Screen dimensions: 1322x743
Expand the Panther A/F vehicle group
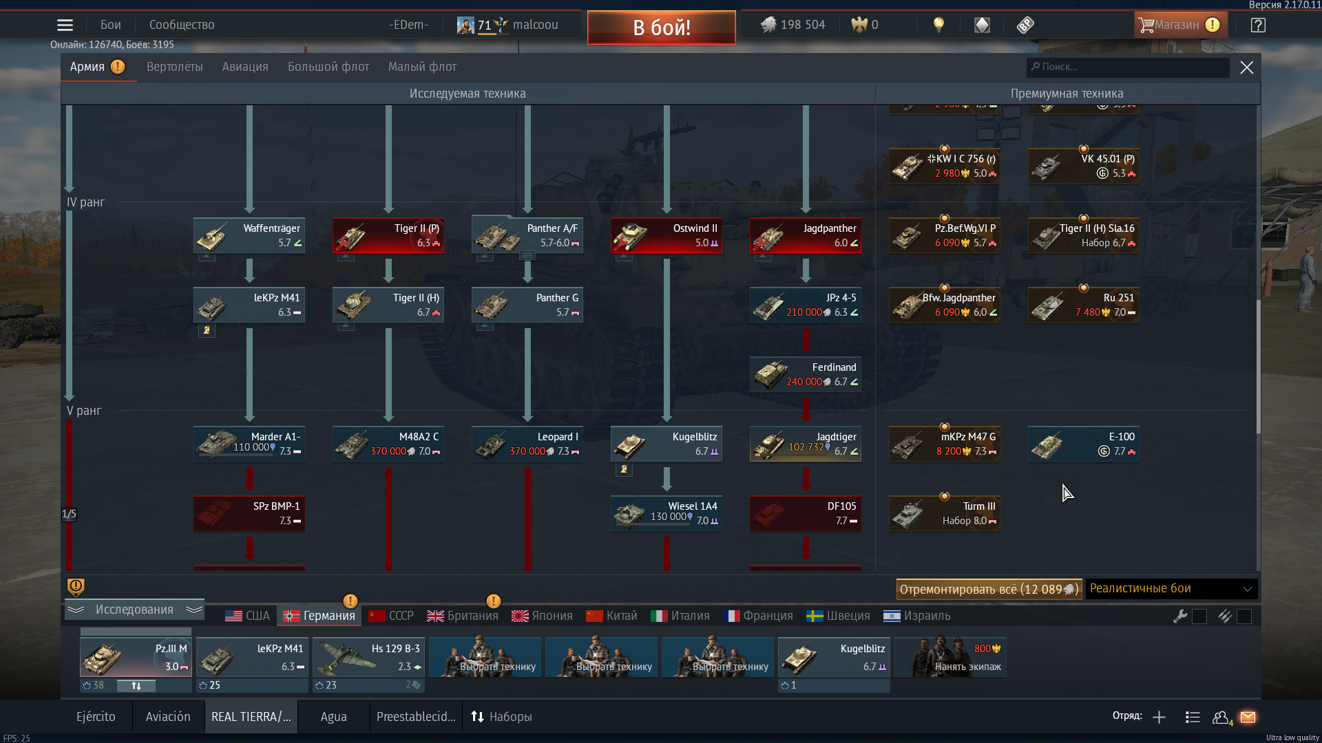527,256
